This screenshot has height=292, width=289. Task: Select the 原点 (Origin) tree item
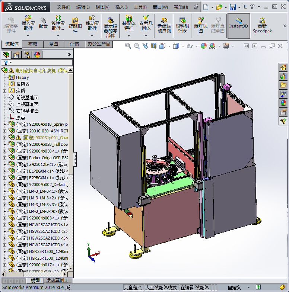click(x=20, y=118)
